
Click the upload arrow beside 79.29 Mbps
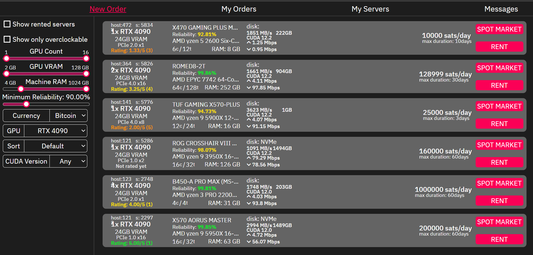tap(249, 158)
